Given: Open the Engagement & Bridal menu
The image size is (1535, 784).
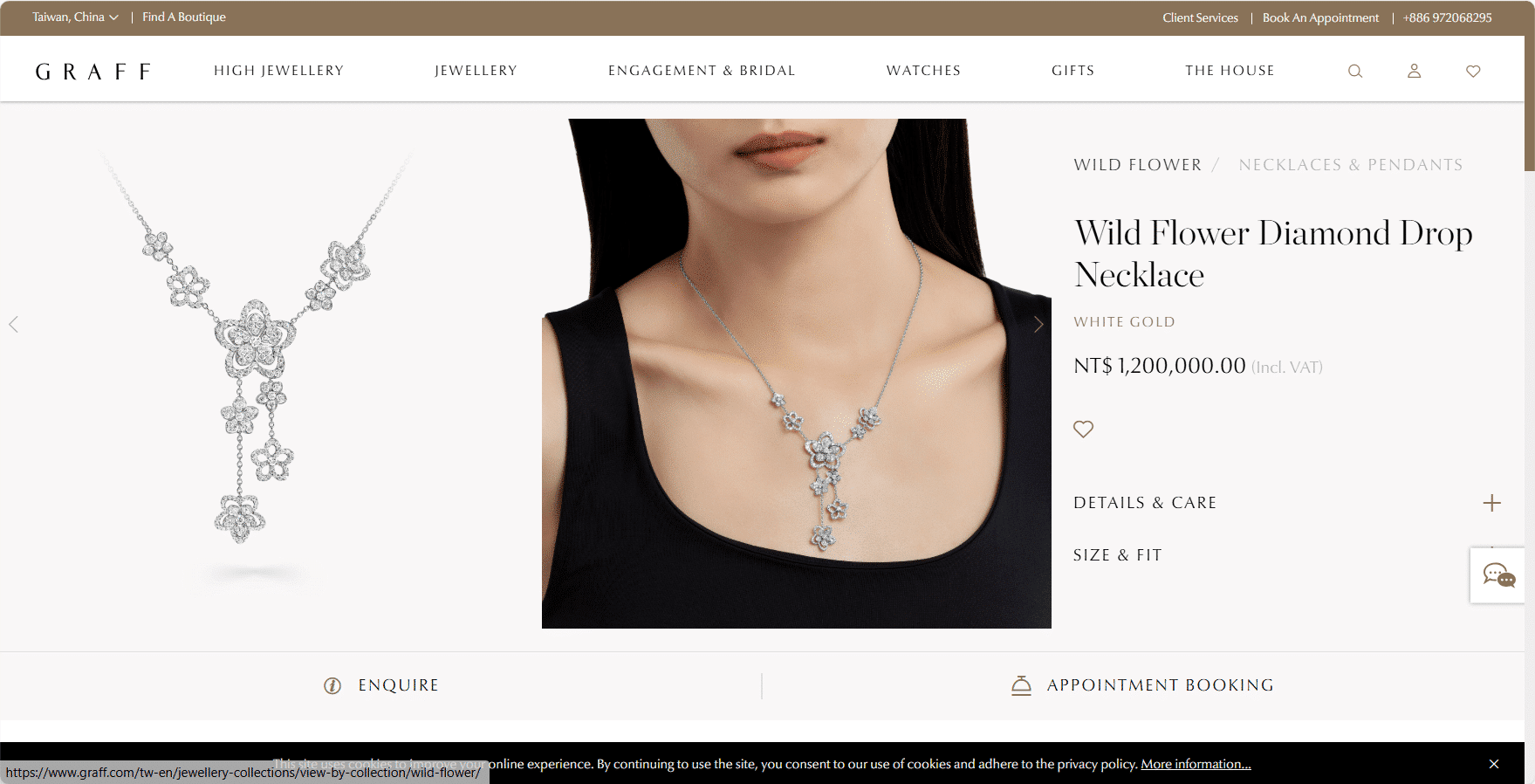Looking at the screenshot, I should pos(702,71).
